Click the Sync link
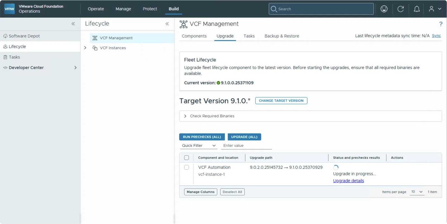Viewport: 447px width, 224px height. pos(436,36)
